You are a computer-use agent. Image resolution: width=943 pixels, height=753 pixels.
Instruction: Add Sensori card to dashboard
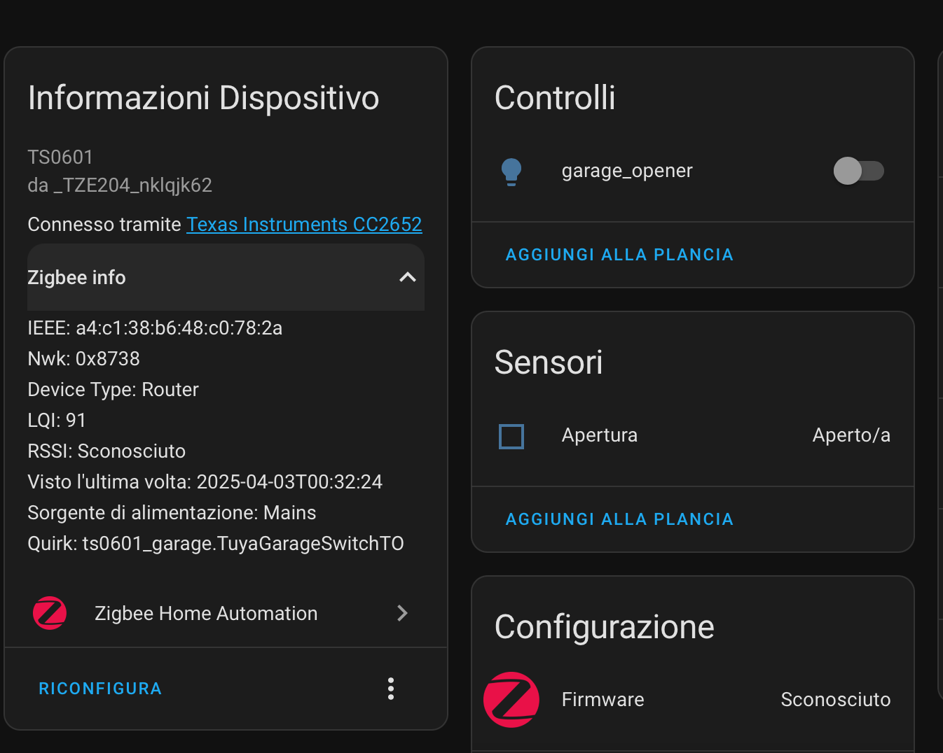(x=619, y=519)
